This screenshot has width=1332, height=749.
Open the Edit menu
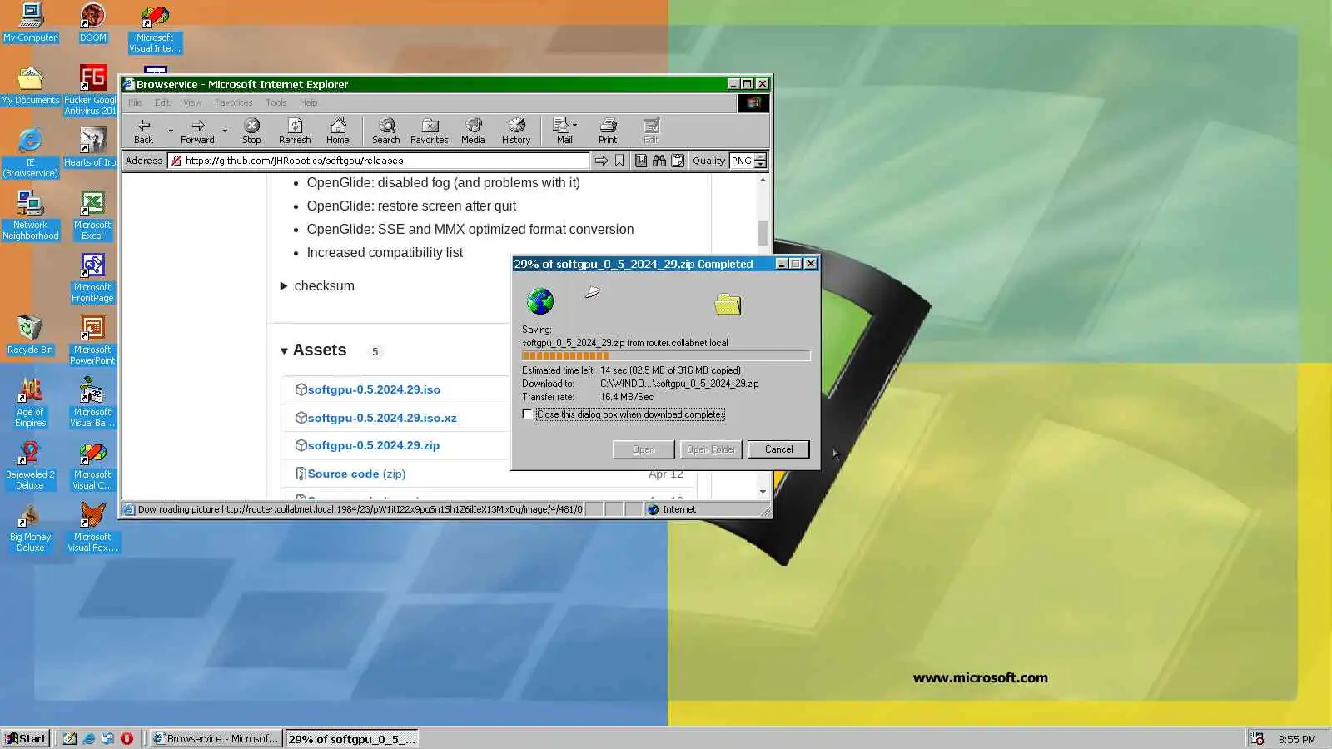pyautogui.click(x=162, y=102)
